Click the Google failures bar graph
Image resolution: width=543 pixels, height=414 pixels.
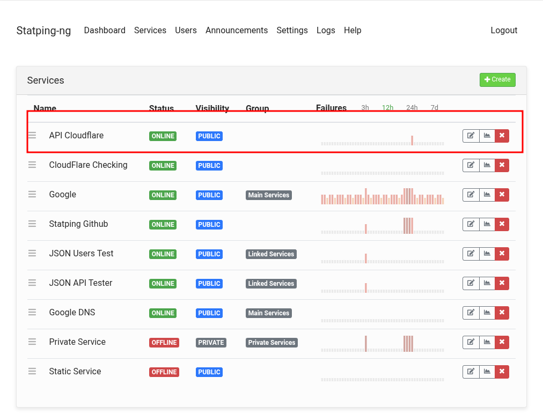(383, 196)
